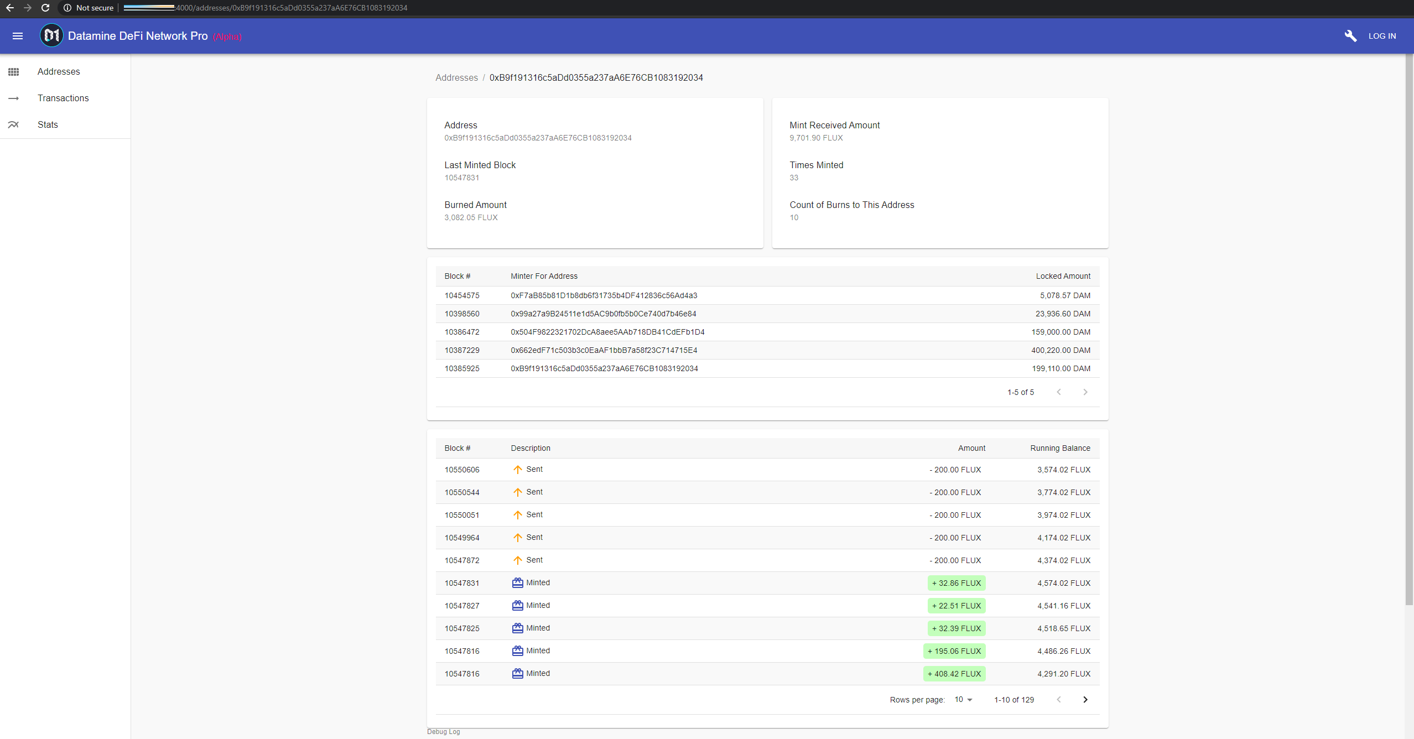1414x739 pixels.
Task: Click minter address 0xF7aB85b81D1b8db6f31735b4DF412836c56Ad4a3
Action: [604, 296]
